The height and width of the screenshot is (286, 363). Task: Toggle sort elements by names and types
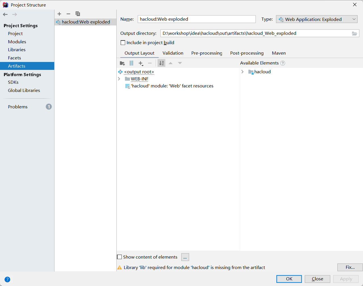pos(161,63)
